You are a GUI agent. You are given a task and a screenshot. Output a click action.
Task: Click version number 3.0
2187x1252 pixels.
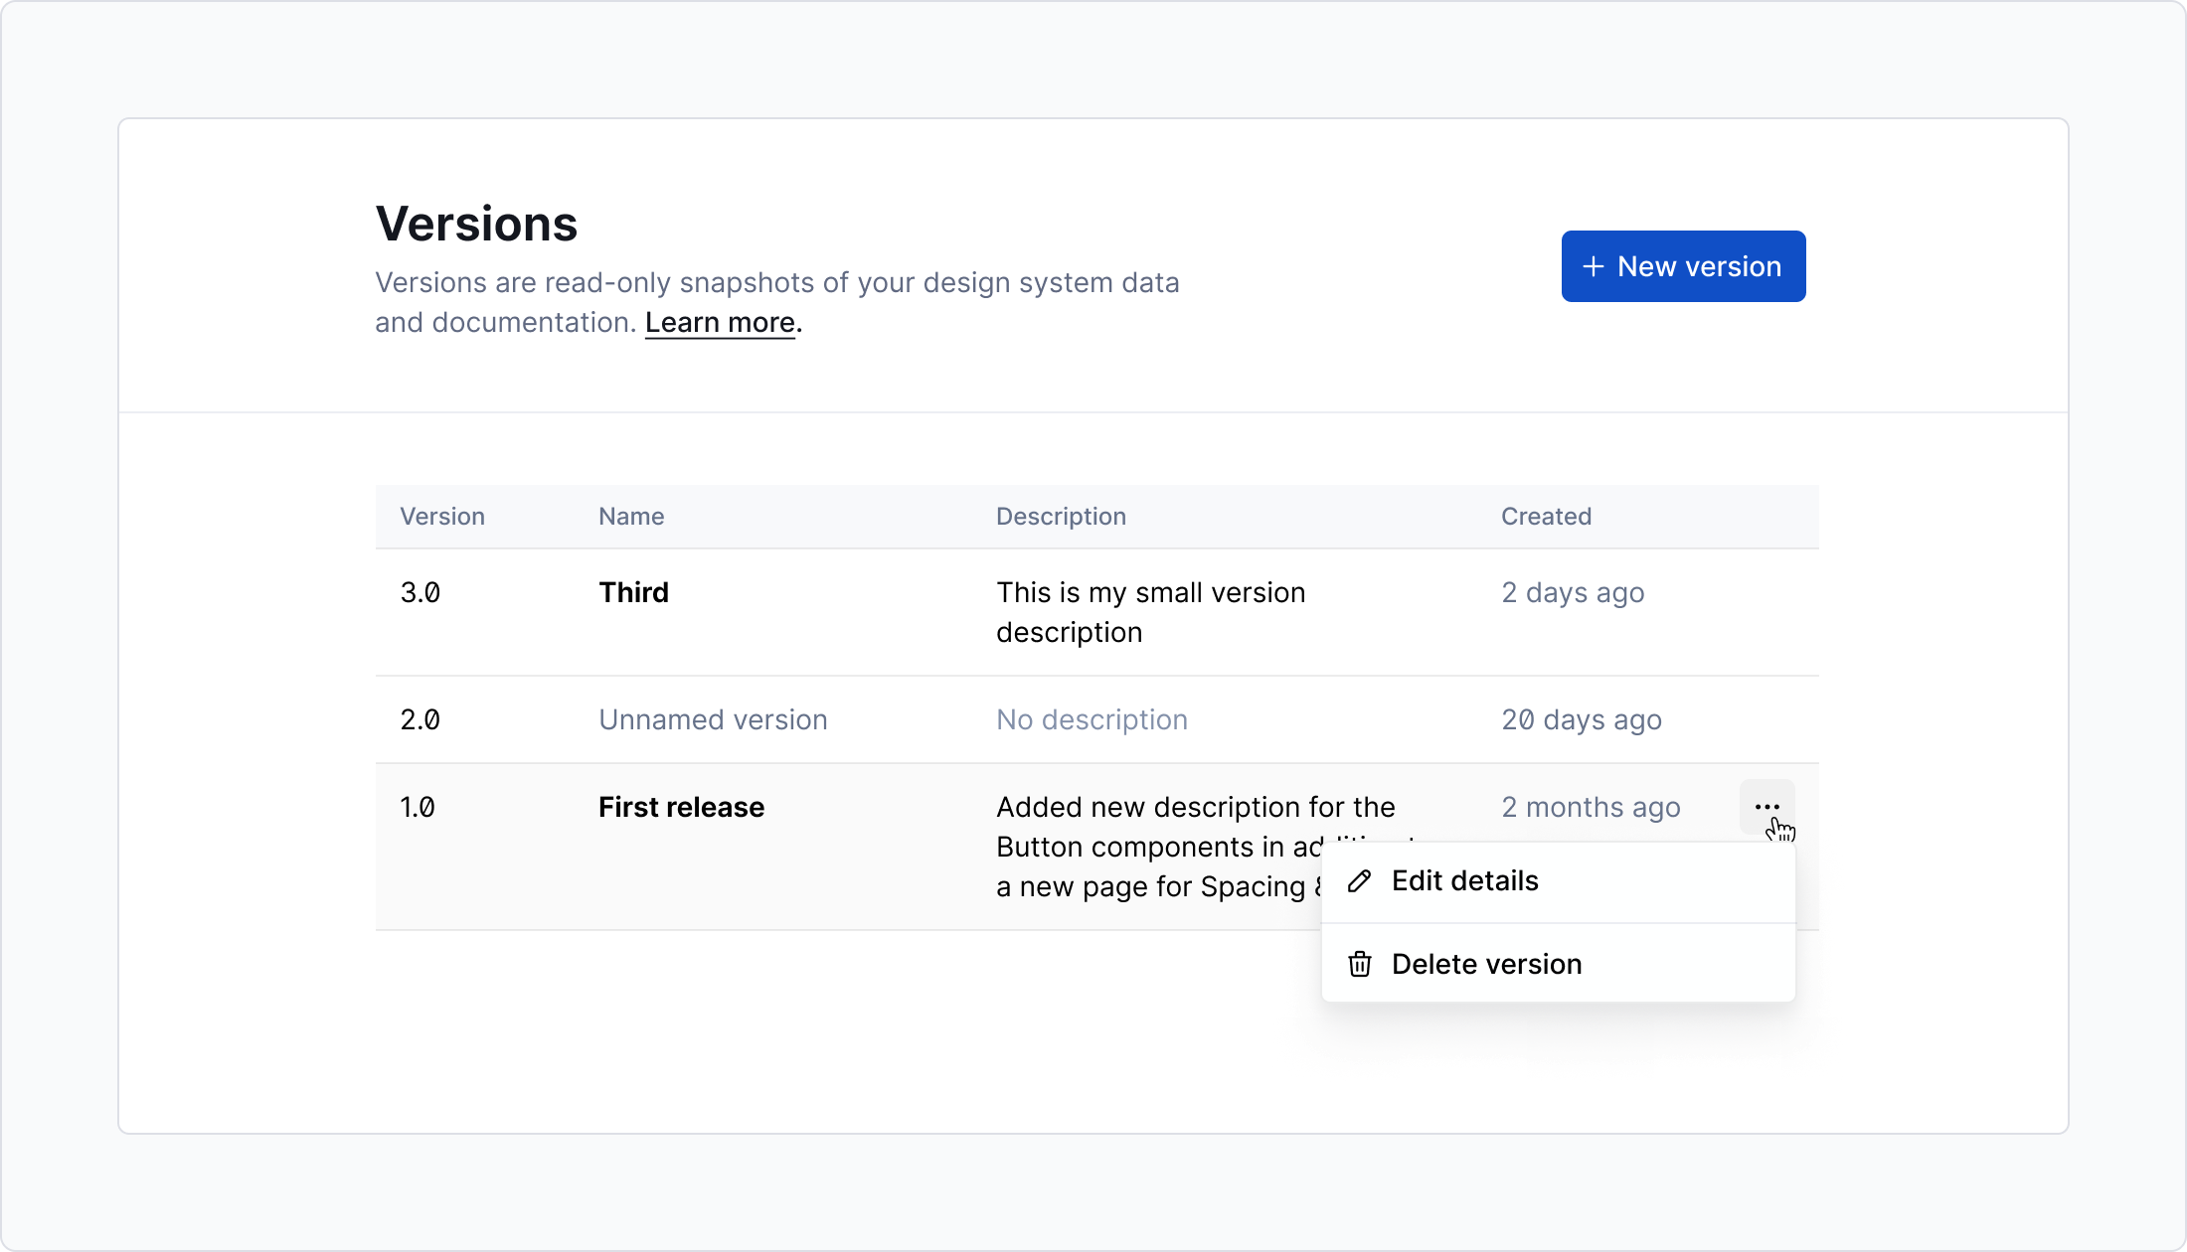tap(421, 592)
